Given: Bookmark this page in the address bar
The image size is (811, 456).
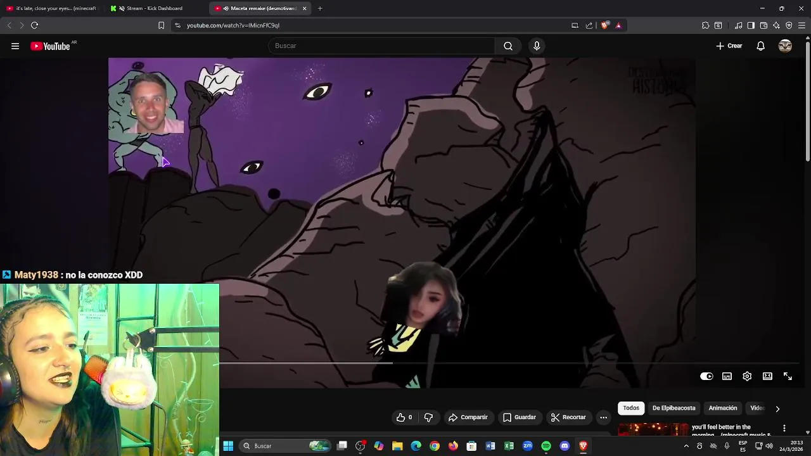Looking at the screenshot, I should click(x=161, y=25).
